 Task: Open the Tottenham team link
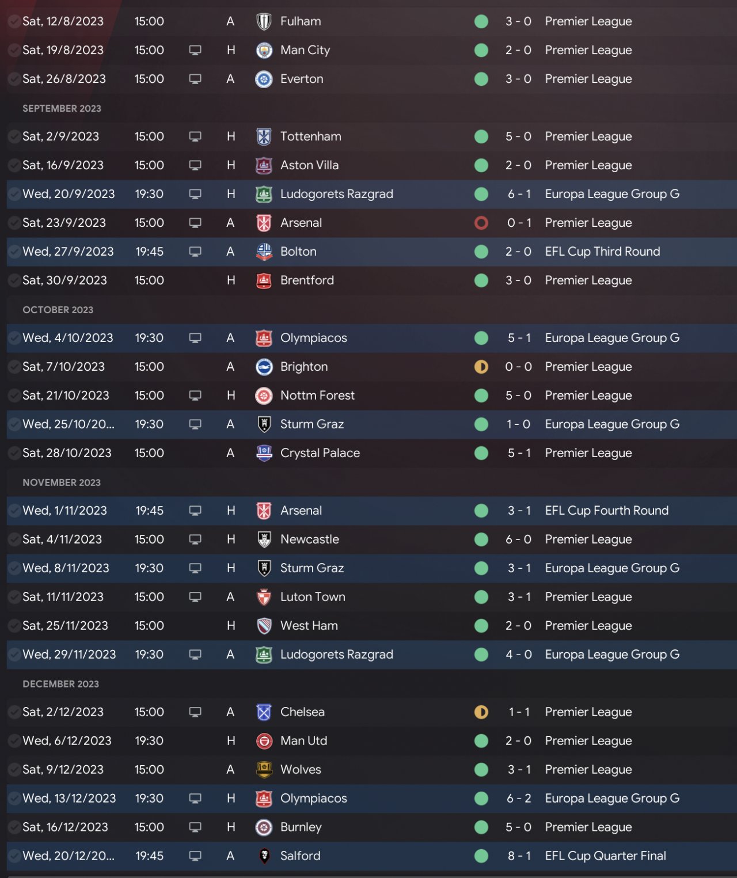tap(310, 137)
